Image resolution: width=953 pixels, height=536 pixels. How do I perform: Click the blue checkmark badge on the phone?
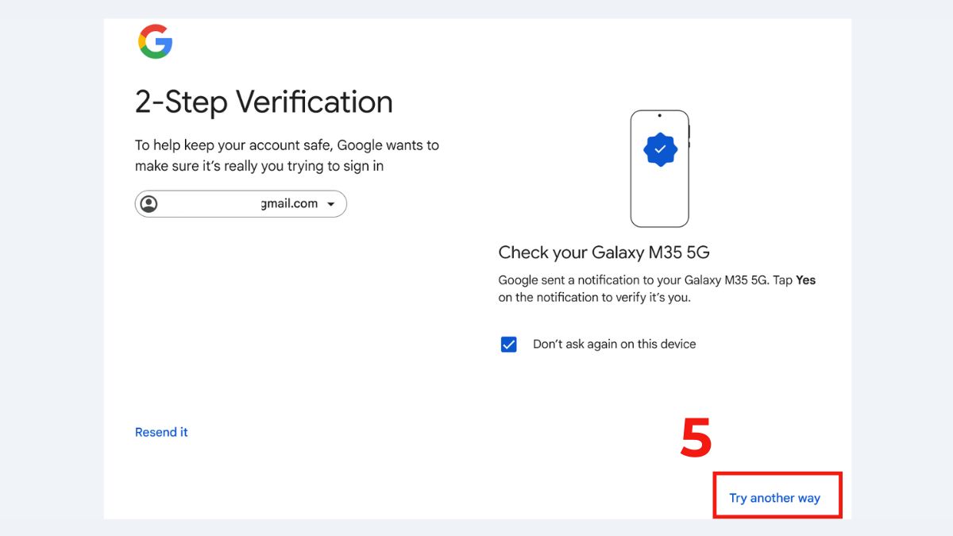pos(660,149)
